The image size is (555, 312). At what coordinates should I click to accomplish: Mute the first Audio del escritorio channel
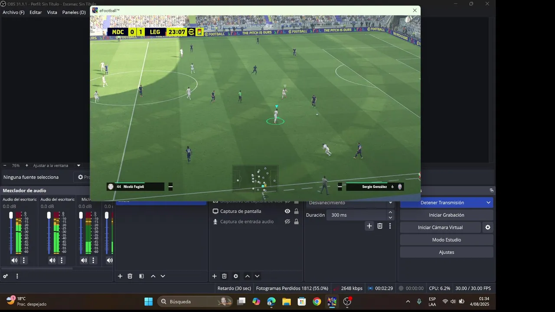coord(14,260)
